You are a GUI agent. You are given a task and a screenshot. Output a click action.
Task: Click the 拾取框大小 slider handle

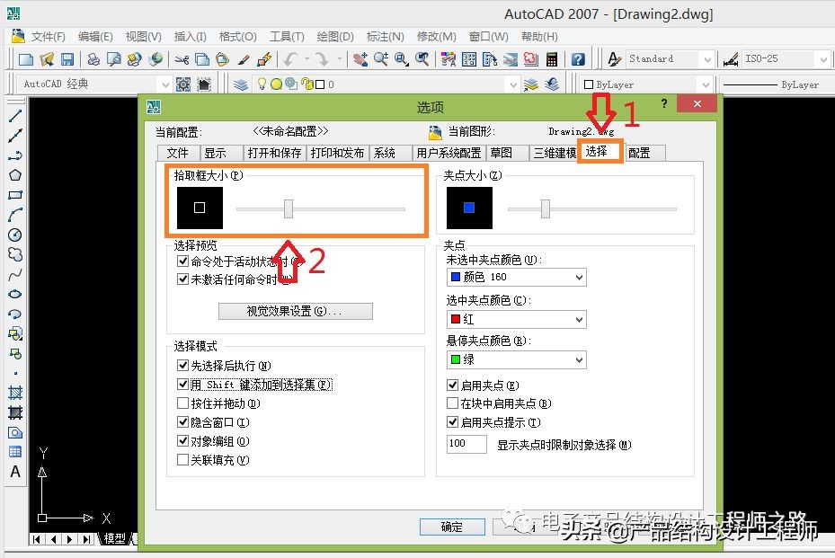[289, 208]
